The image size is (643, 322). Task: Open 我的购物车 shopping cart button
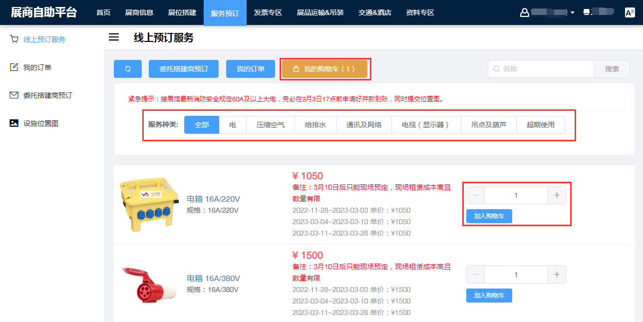point(324,69)
